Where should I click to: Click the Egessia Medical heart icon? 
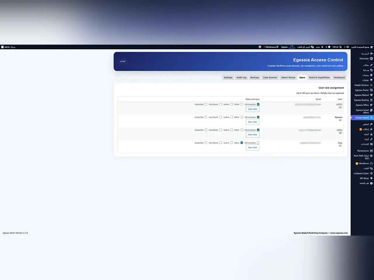point(371,95)
